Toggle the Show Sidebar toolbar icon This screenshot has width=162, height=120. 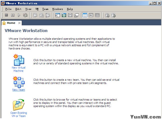pyautogui.click(x=58, y=15)
